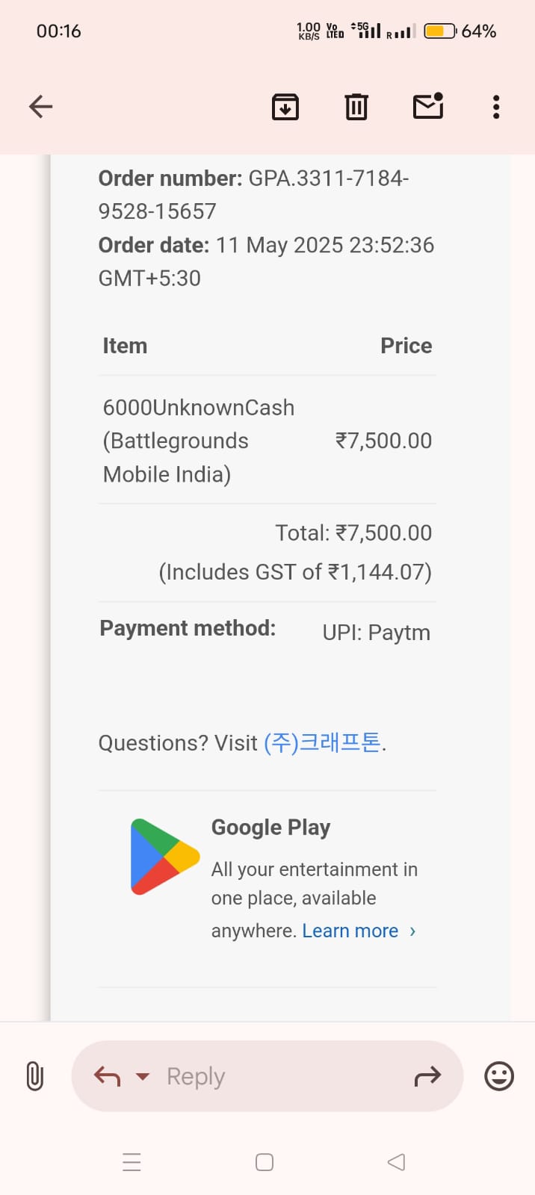Open recent apps from navigation bar
The width and height of the screenshot is (535, 1195).
[132, 1162]
